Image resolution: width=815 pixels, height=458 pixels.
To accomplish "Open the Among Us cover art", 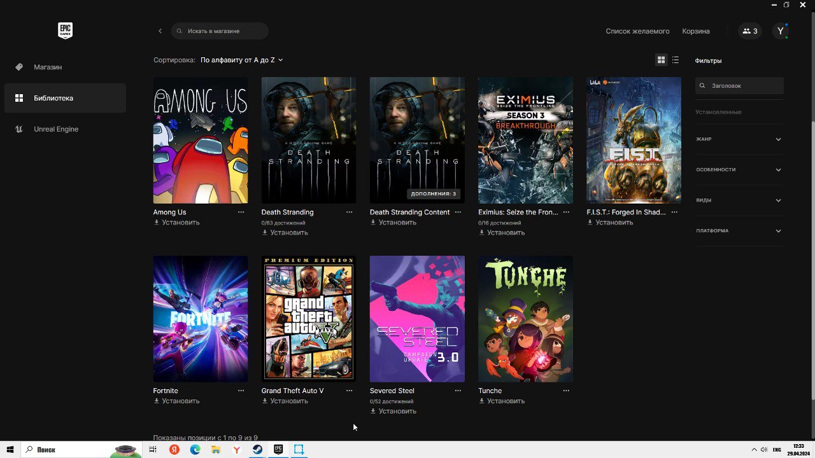I will [201, 141].
